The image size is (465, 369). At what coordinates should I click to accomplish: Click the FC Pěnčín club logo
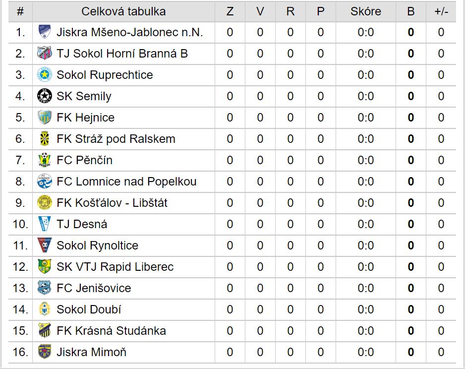point(45,160)
